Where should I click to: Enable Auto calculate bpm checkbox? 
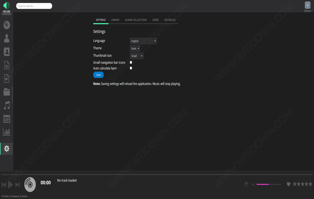(131, 68)
